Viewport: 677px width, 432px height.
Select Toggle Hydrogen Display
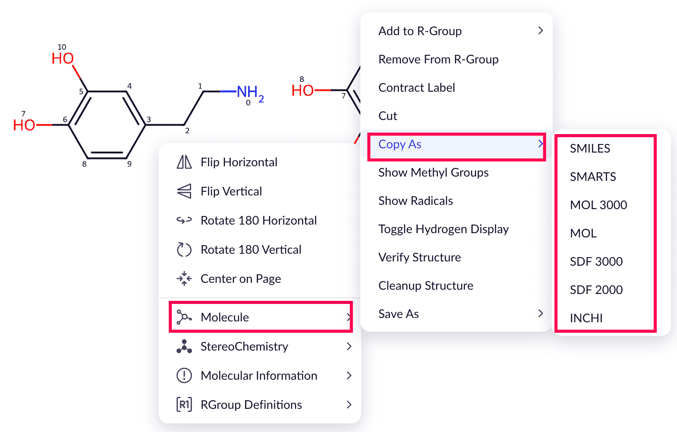pyautogui.click(x=443, y=229)
